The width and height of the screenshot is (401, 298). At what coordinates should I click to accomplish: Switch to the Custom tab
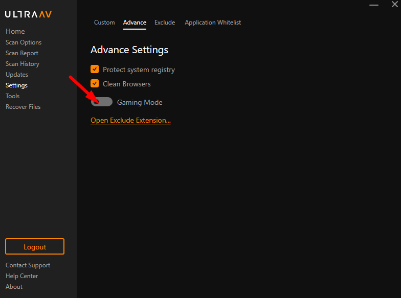tap(104, 22)
